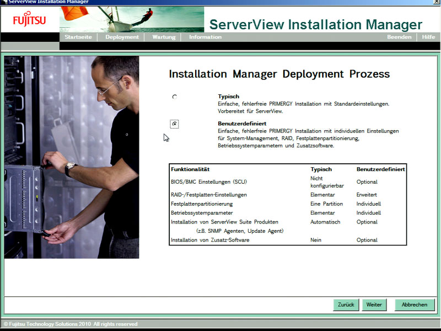Close the ServerView Installation Manager window
Image resolution: width=441 pixels, height=331 pixels.
click(436, 2)
